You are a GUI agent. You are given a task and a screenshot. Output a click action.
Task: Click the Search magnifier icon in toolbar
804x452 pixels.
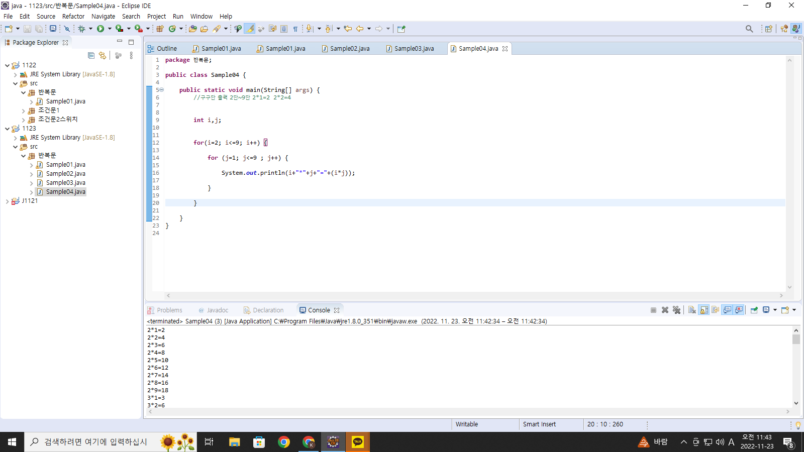749,29
